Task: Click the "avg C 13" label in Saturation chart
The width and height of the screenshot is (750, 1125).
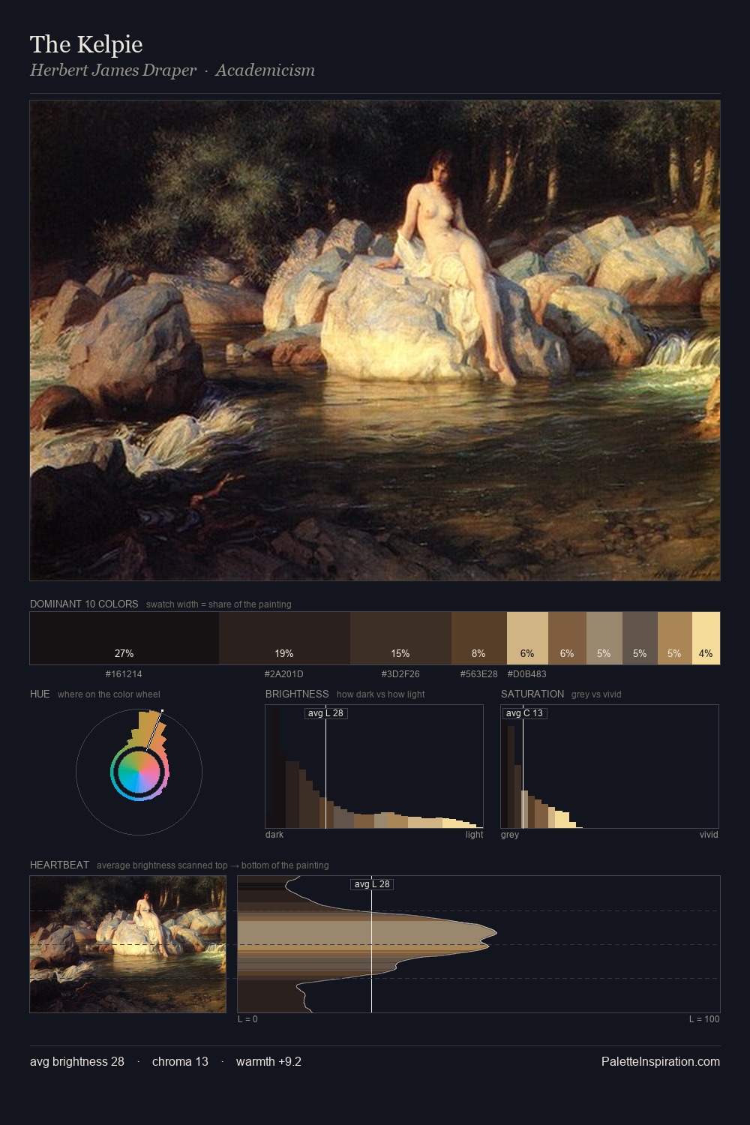Action: [x=524, y=713]
